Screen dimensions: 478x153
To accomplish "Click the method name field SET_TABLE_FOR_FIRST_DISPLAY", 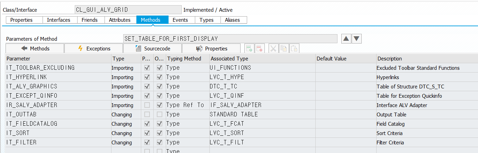I will (230, 39).
